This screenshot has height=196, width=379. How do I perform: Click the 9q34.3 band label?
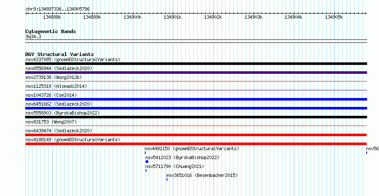coord(33,36)
